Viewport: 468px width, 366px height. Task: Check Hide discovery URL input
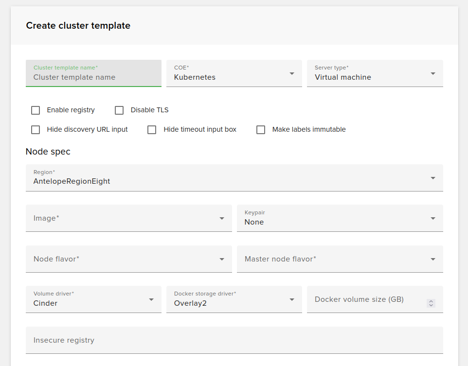coord(36,129)
